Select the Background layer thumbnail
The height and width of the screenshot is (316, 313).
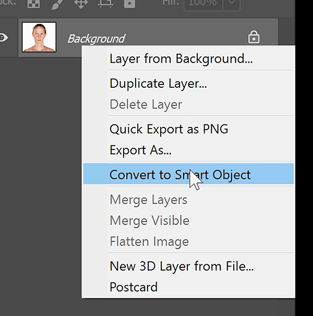point(39,37)
